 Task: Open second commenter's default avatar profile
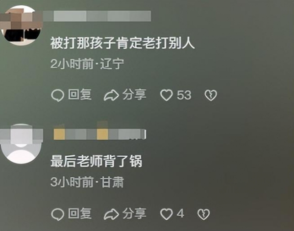[x=21, y=144]
